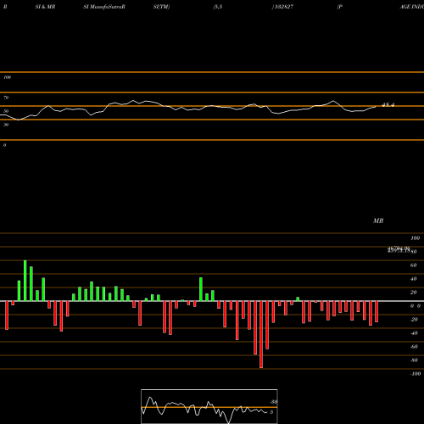The height and width of the screenshot is (424, 424).
Task: Click the overlapping value text near 80
Action: pos(399,249)
